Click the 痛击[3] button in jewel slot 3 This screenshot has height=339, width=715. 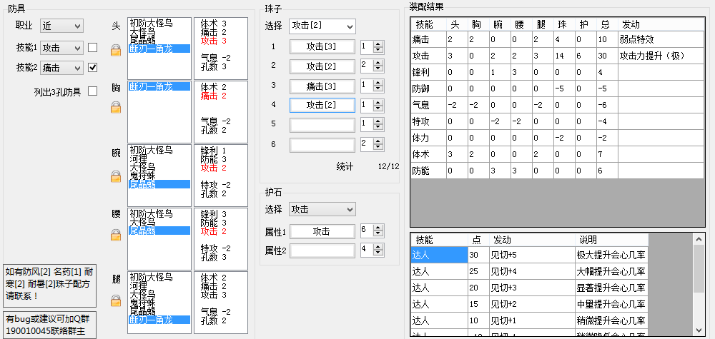pos(322,85)
